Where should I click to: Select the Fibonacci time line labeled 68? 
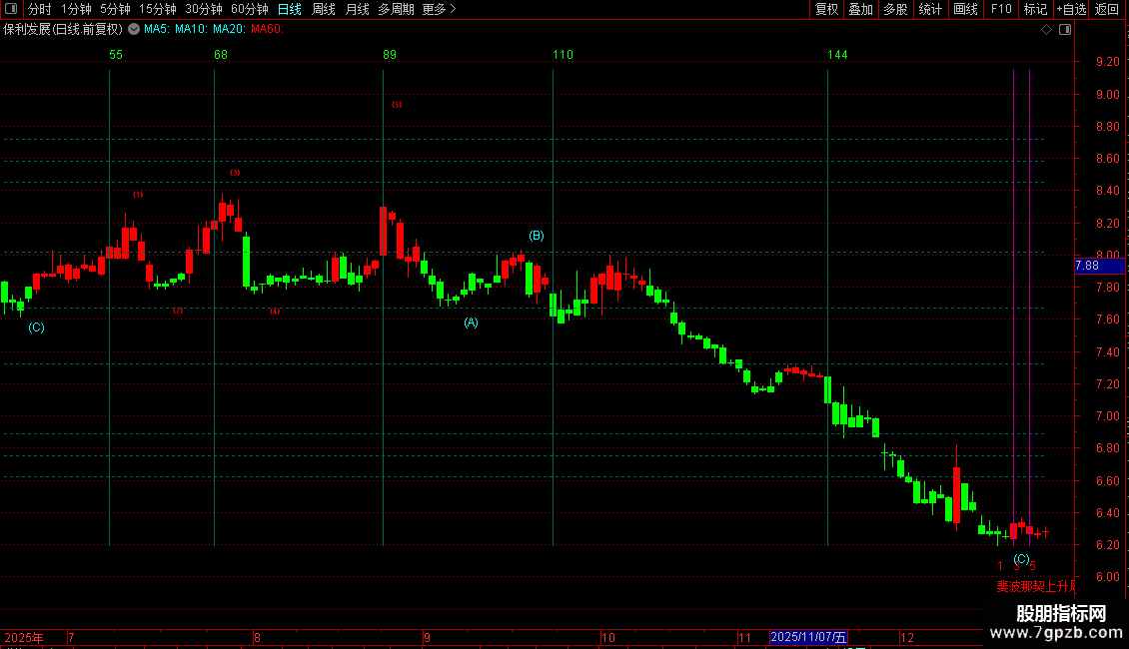pos(215,306)
